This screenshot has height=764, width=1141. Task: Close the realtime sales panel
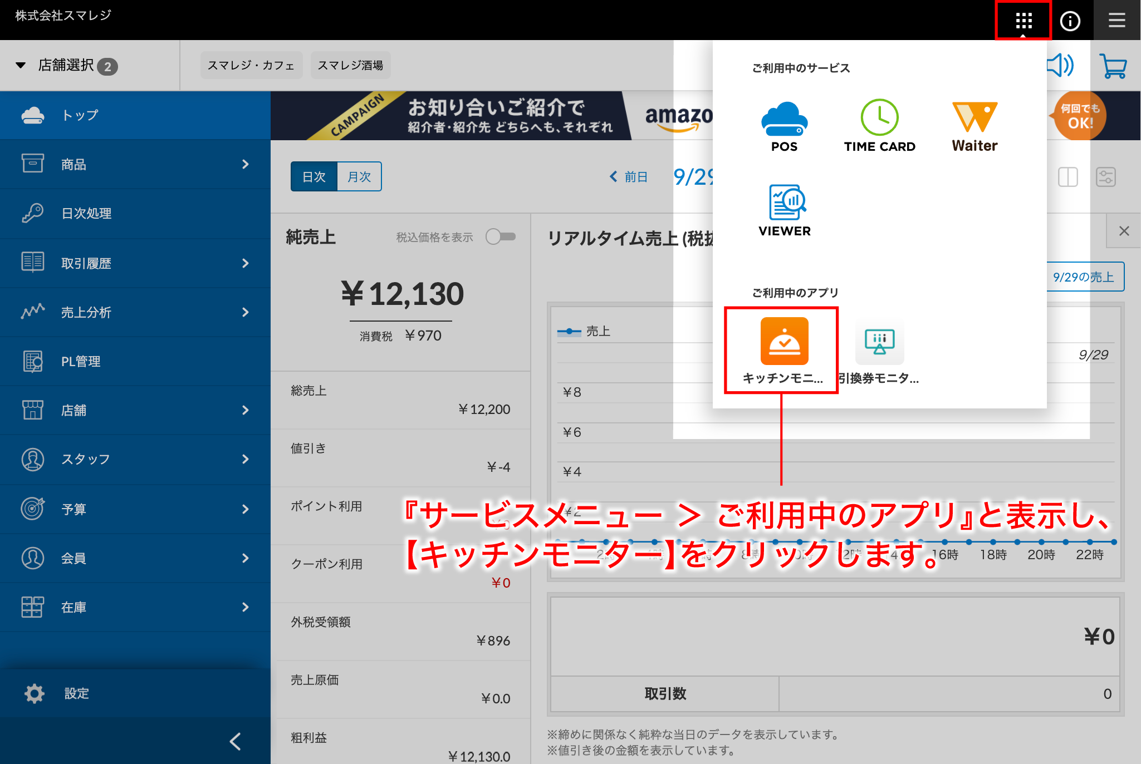point(1124,231)
